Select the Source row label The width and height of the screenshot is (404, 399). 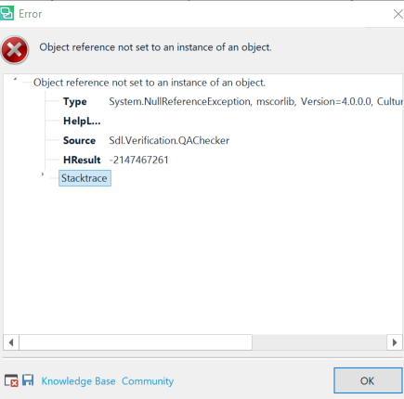(79, 140)
